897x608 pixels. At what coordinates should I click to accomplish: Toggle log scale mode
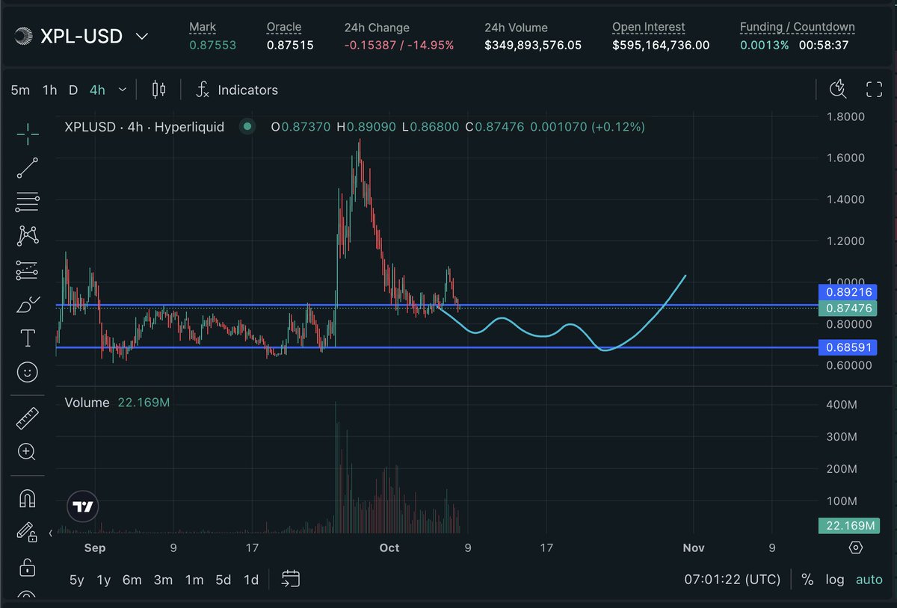(835, 580)
